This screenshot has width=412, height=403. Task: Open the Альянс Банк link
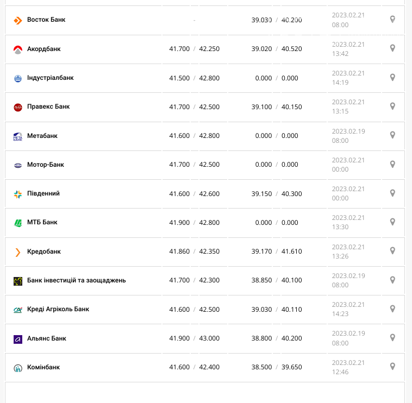coord(47,338)
